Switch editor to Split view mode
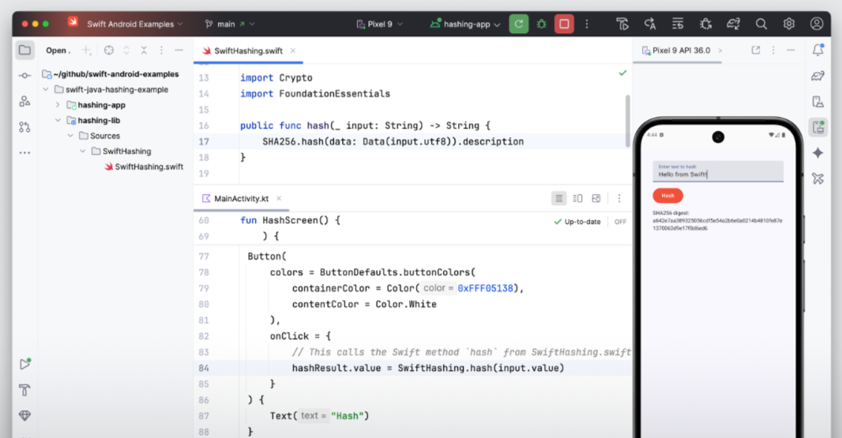Screen dimensions: 842x438 click(577, 199)
